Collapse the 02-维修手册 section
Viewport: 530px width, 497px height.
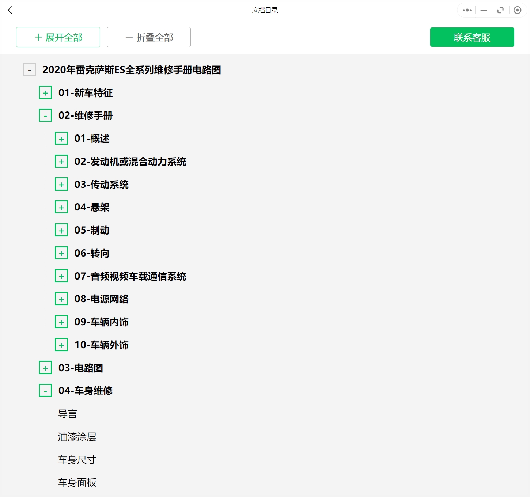tap(45, 115)
